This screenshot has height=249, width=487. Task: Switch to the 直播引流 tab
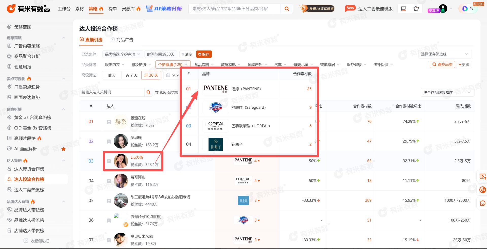pos(91,40)
